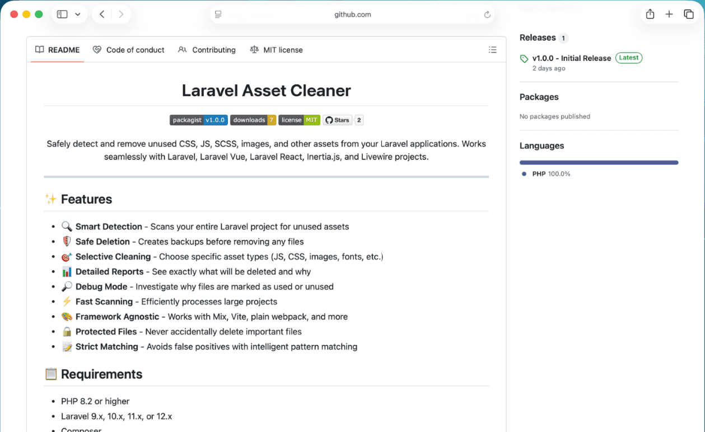Open the v1.0.0 Initial Release link
This screenshot has width=705, height=432.
(571, 58)
